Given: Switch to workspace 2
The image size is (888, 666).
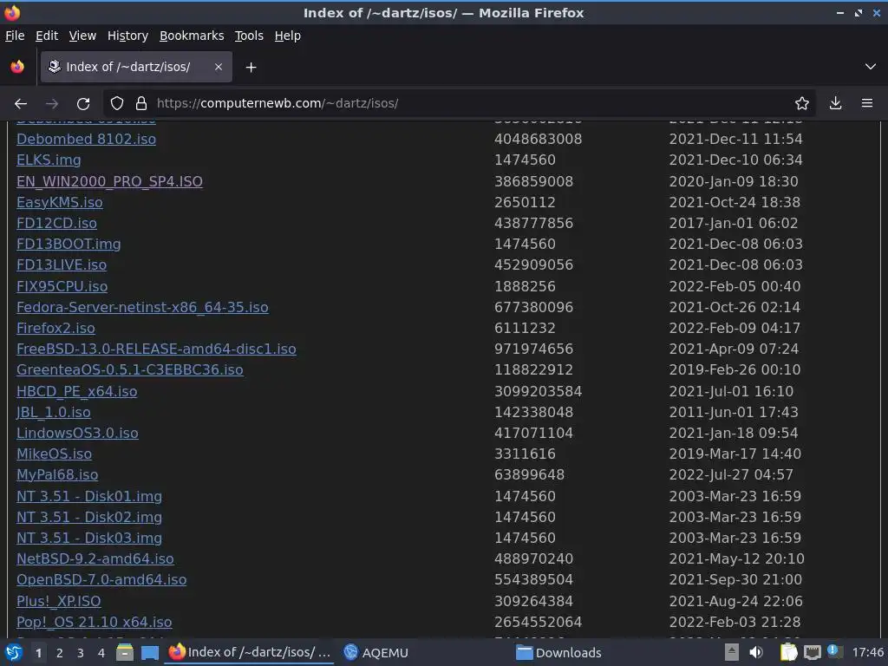Looking at the screenshot, I should pyautogui.click(x=59, y=654).
